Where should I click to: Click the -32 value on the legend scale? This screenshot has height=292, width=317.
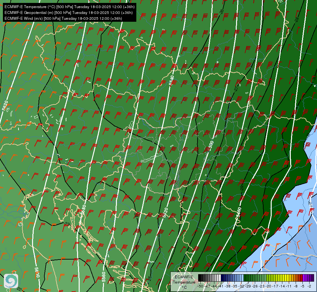[x=242, y=286]
